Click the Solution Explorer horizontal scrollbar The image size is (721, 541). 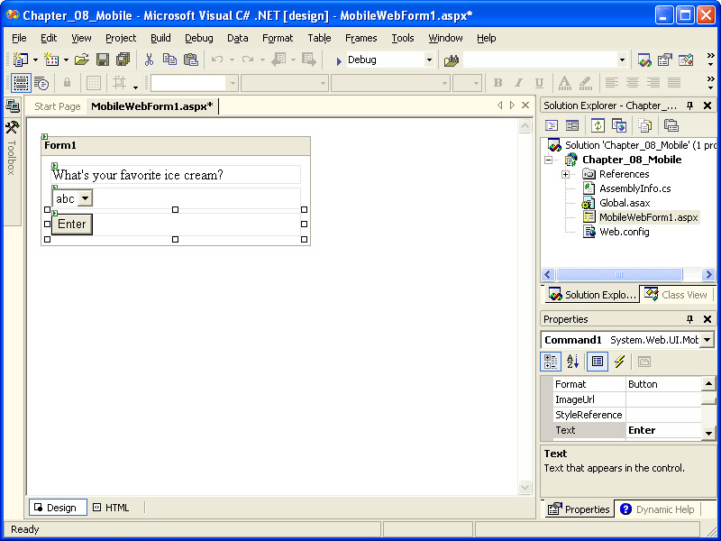pos(618,274)
